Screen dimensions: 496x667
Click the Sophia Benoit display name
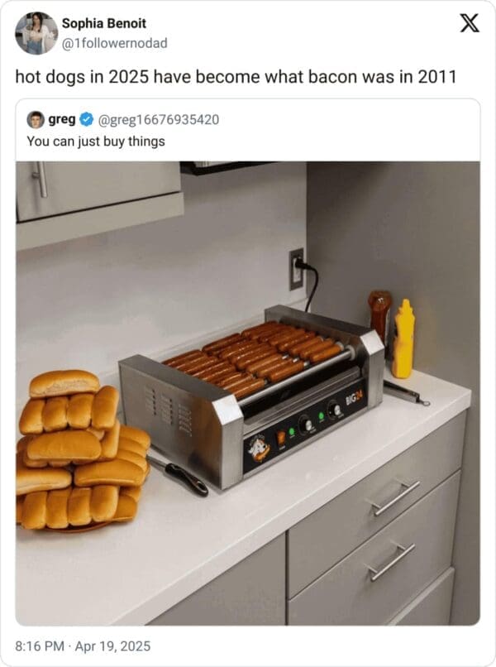[x=104, y=23]
